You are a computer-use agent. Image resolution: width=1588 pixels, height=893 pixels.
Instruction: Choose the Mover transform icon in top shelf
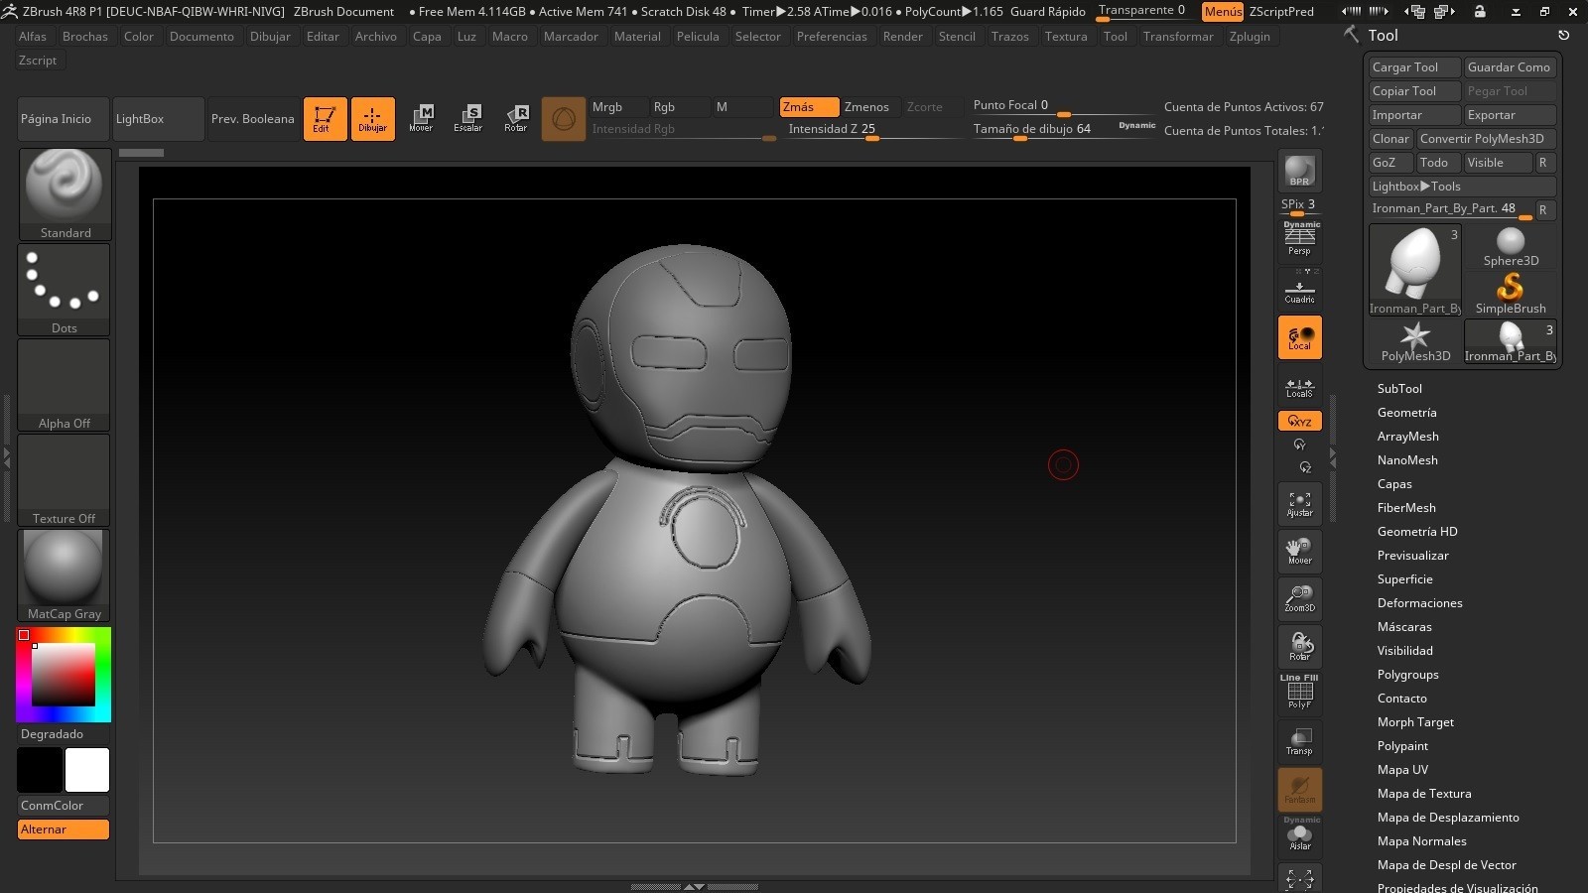click(421, 119)
